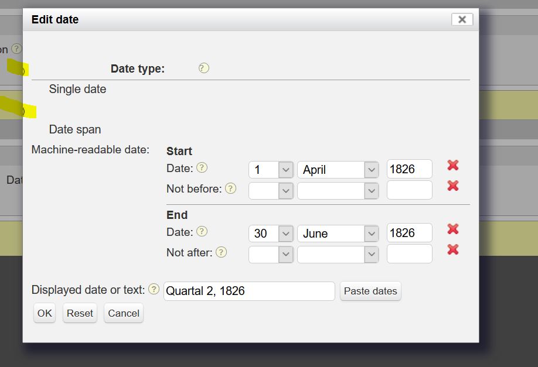Click the Cancel button
Image resolution: width=538 pixels, height=367 pixels.
click(124, 313)
